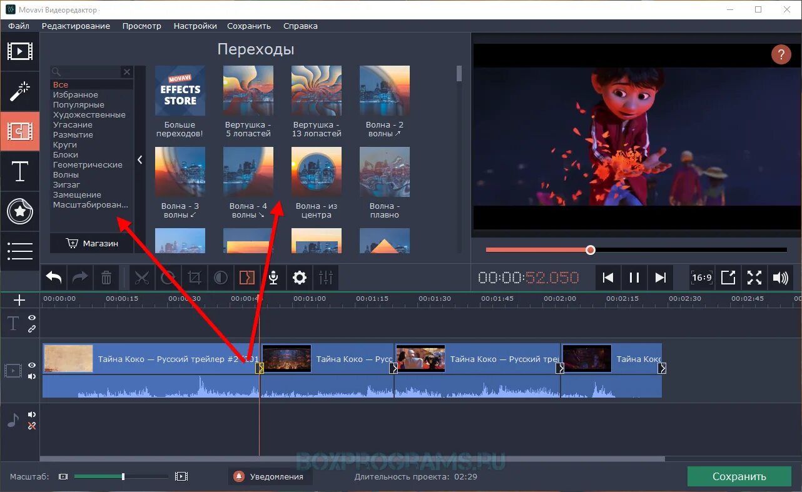Open the Filters magic wand tab

coord(20,91)
